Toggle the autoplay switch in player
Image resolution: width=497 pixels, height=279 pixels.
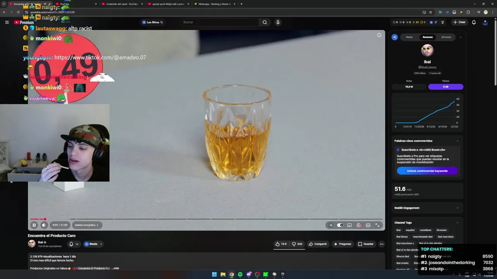tap(340, 225)
